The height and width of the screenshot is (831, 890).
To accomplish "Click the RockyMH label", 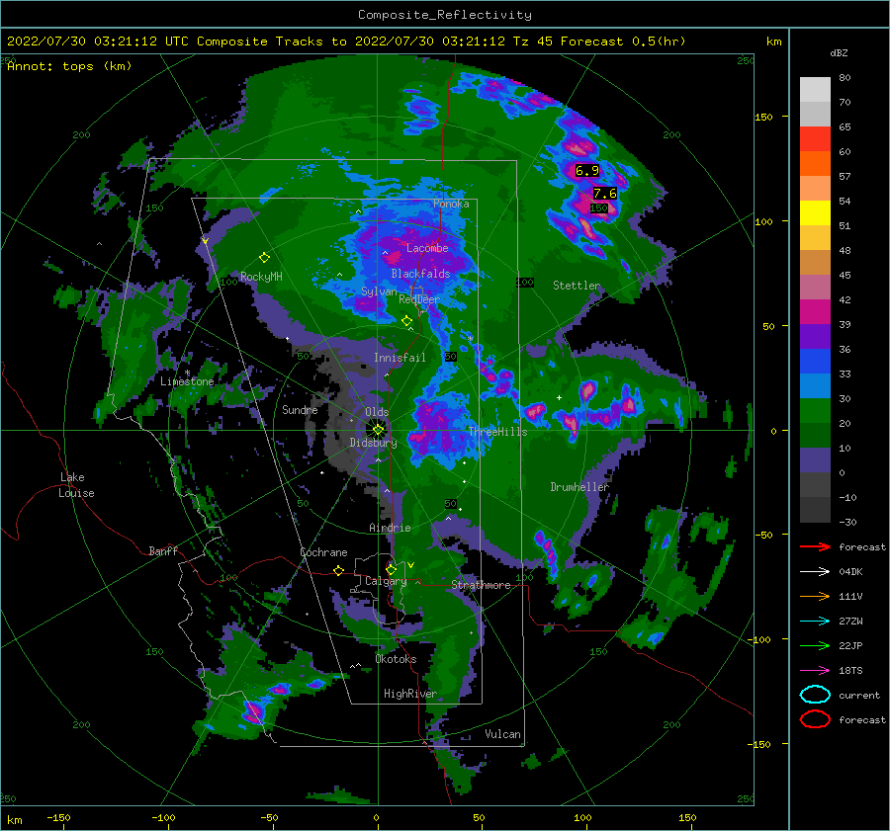I will 261,277.
